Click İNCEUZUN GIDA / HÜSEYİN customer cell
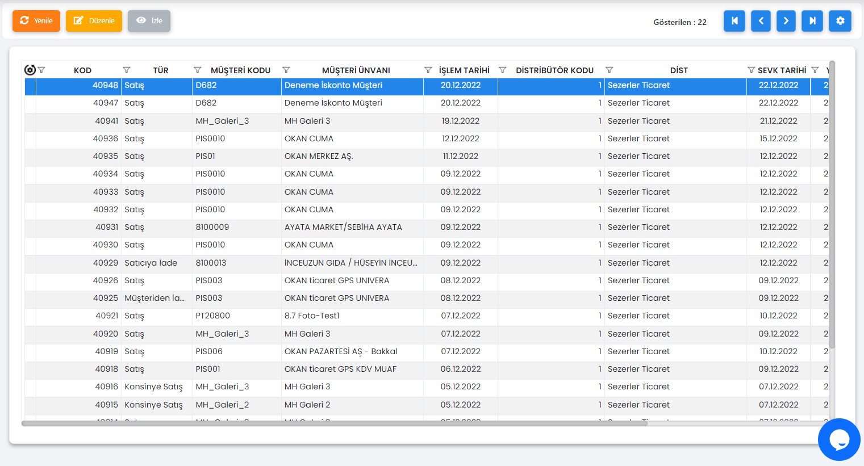The height and width of the screenshot is (466, 864). click(x=351, y=263)
